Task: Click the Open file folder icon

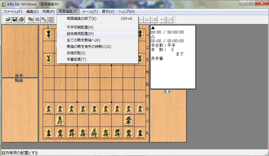Action: click(x=8, y=20)
